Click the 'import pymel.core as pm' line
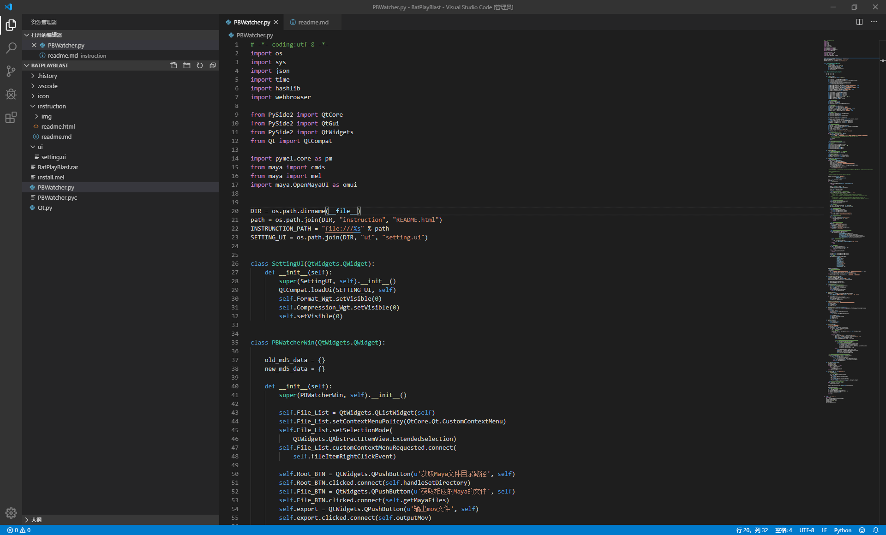Image resolution: width=886 pixels, height=535 pixels. click(291, 159)
